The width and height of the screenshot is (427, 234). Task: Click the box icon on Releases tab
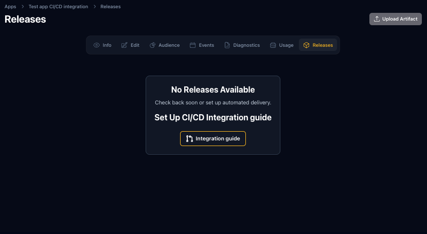[307, 45]
